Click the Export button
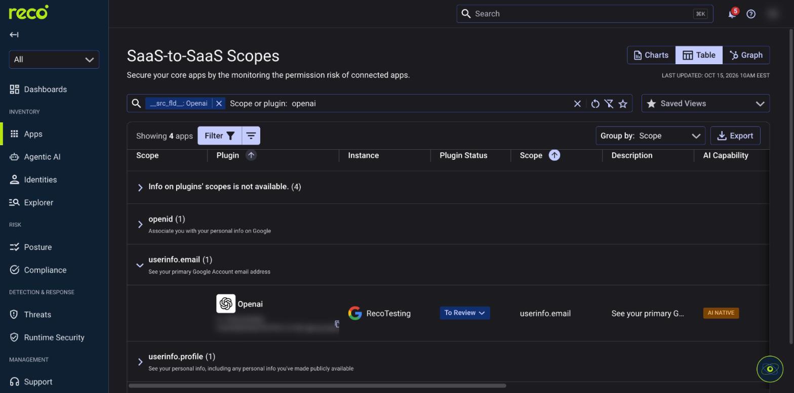Screen dimensions: 794x393 pos(735,136)
